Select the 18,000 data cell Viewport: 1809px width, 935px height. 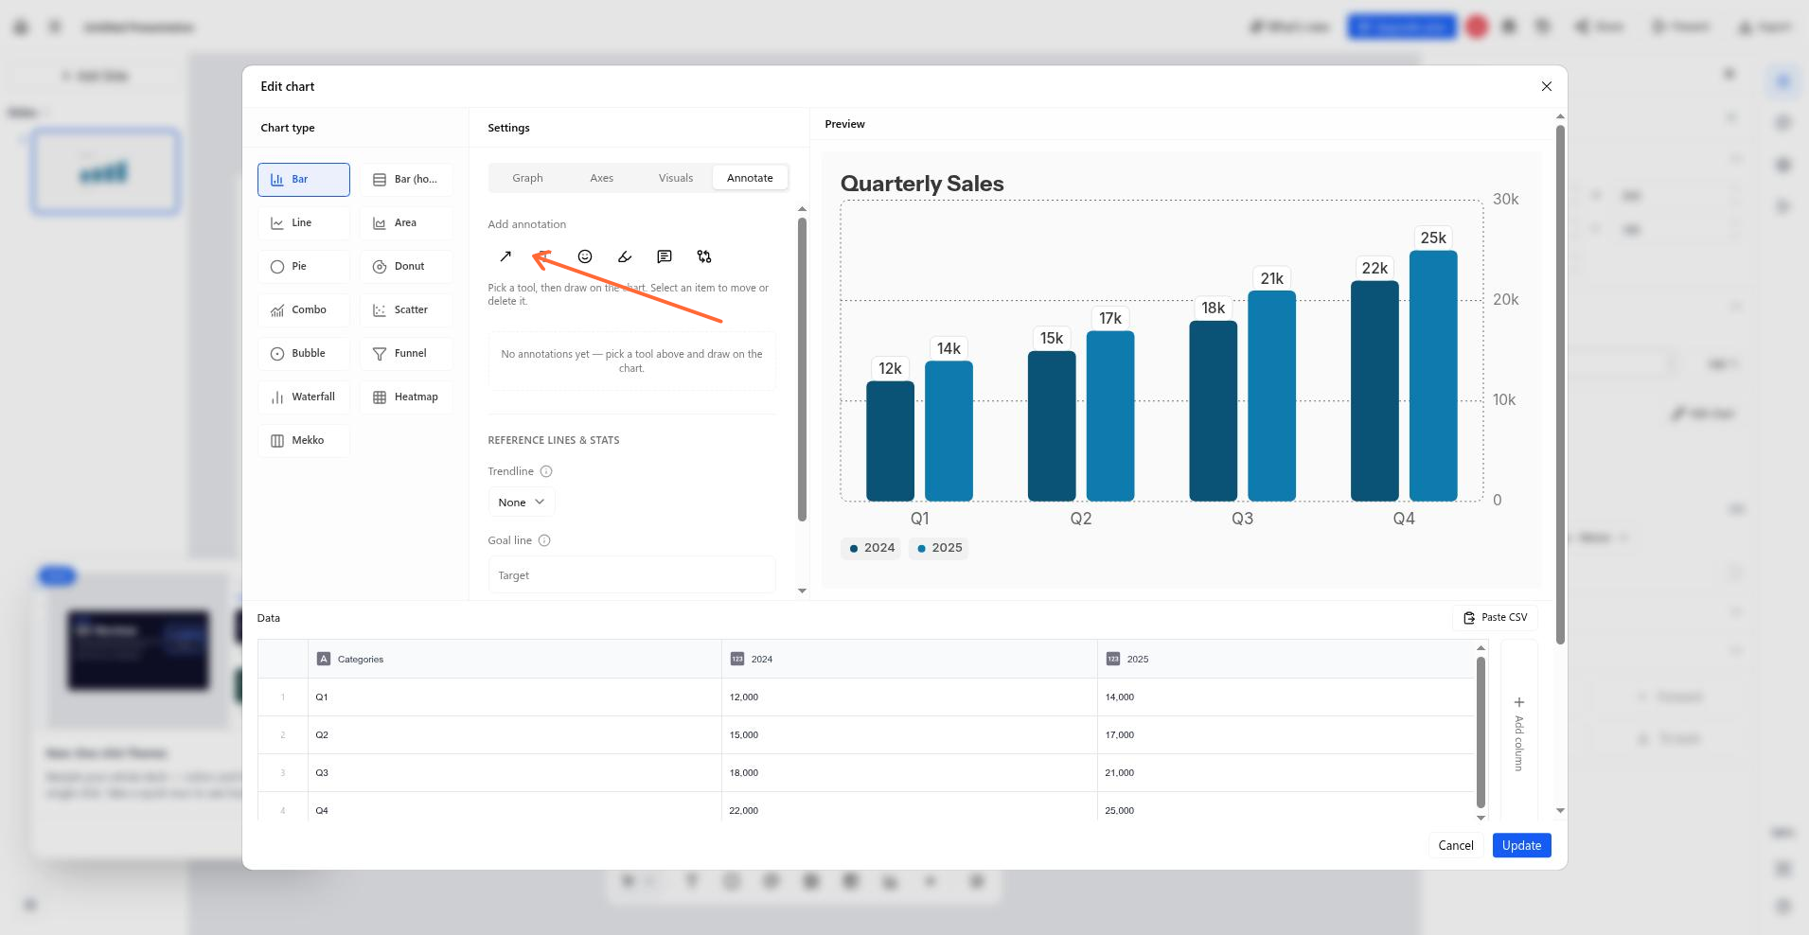tap(910, 773)
